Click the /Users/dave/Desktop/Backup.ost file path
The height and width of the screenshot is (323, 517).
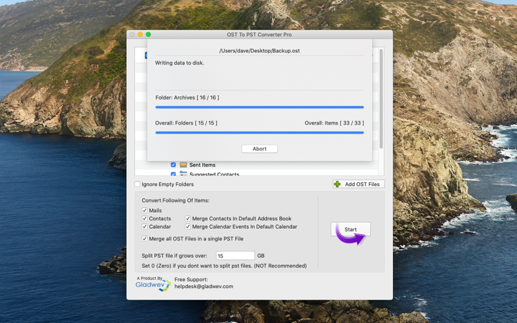click(260, 51)
